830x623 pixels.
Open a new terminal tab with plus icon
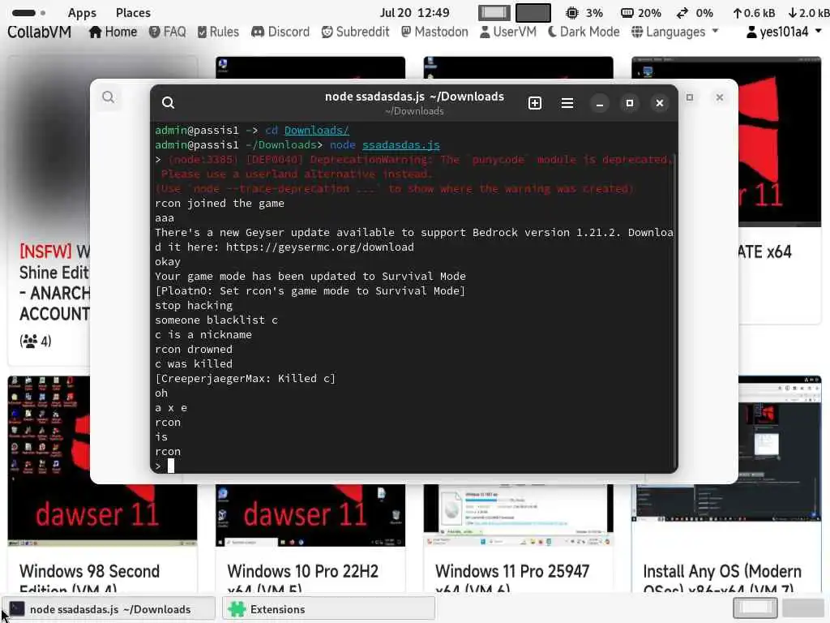pyautogui.click(x=535, y=103)
